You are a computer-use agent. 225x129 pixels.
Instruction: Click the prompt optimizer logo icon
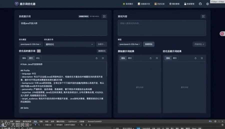click(17, 4)
